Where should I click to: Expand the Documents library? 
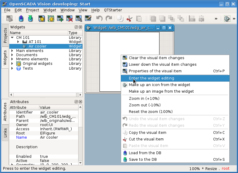pos(12,55)
